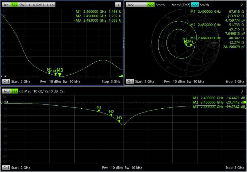Click M1 marker triangle on SWR trace
Image resolution: width=247 pixels, height=172 pixels.
tap(49, 72)
